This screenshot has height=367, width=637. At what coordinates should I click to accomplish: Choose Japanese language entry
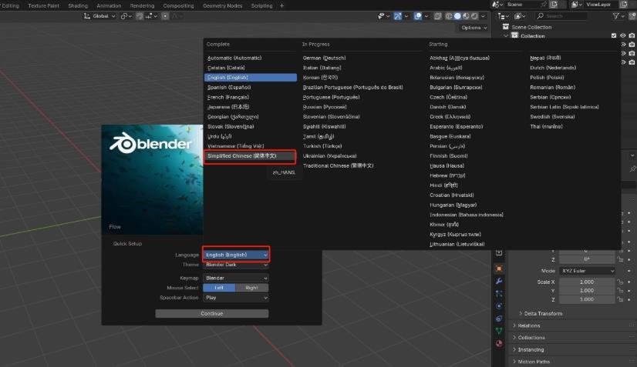pos(250,107)
